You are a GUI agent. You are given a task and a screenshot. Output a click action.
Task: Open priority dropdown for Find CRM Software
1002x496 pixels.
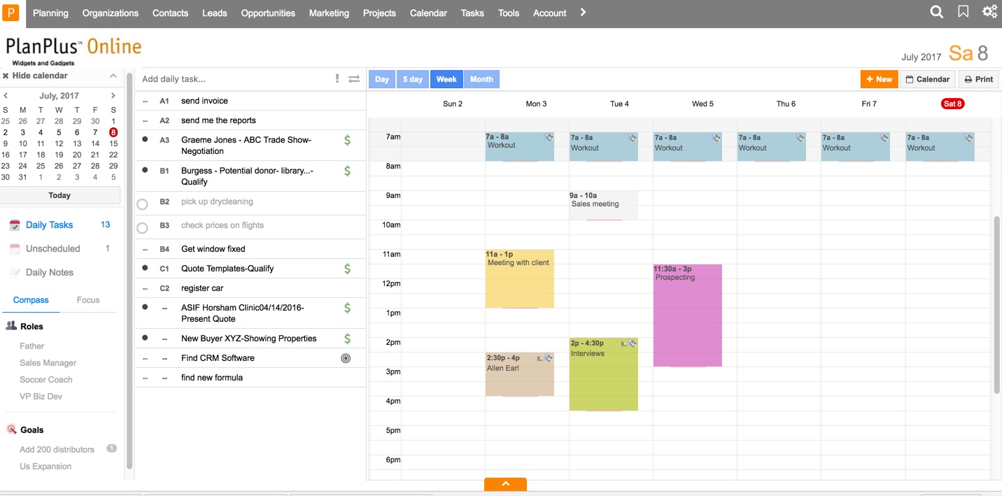click(164, 358)
